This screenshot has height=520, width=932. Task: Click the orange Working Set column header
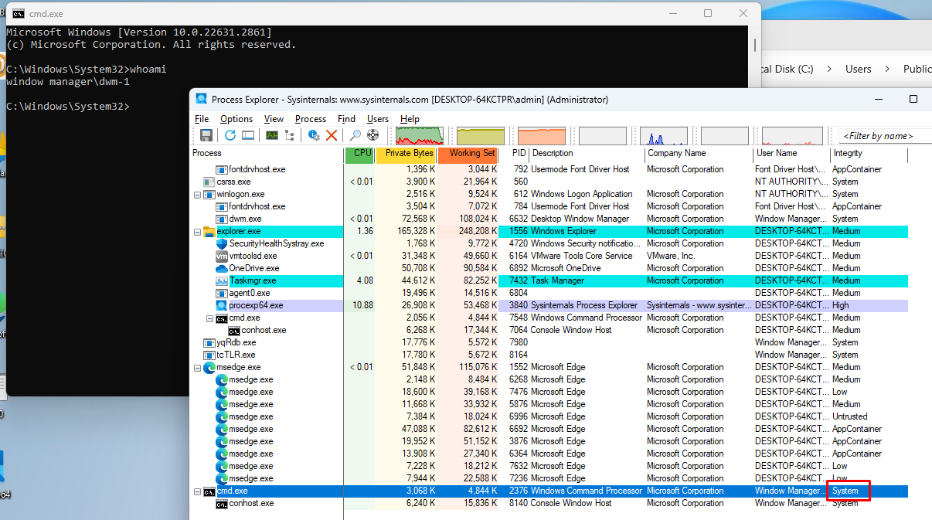(468, 154)
